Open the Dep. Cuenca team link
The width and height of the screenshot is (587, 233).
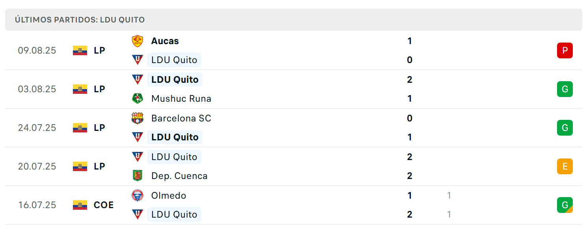pyautogui.click(x=179, y=176)
